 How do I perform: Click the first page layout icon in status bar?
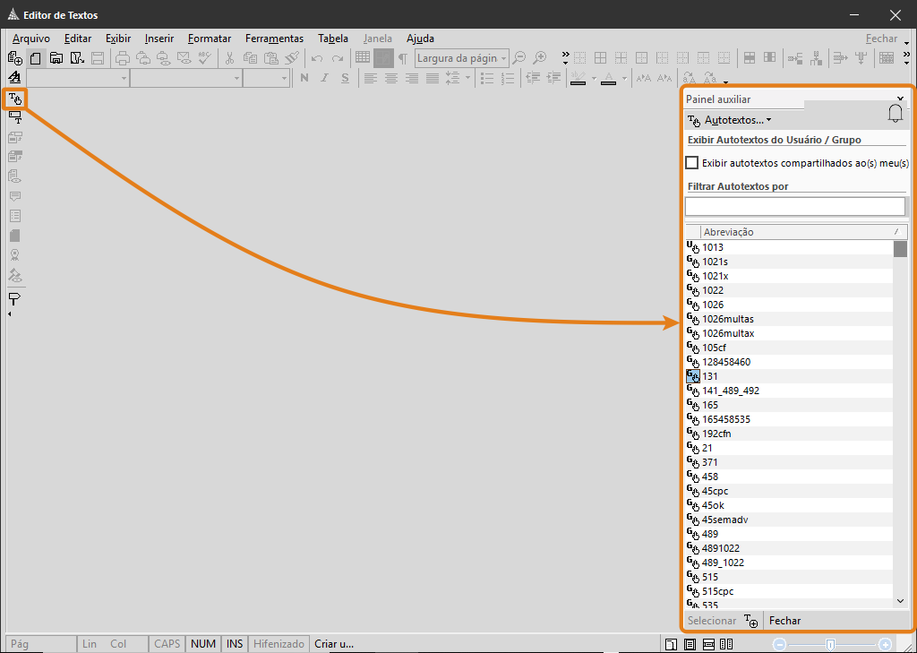(672, 644)
